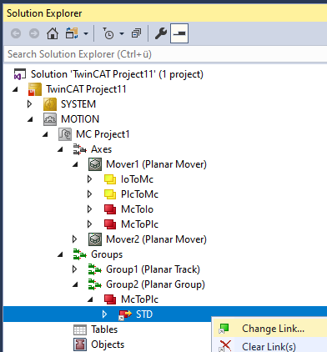The height and width of the screenshot is (352, 327).
Task: Collapse McToPlc node under Group2
Action: pyautogui.click(x=91, y=299)
